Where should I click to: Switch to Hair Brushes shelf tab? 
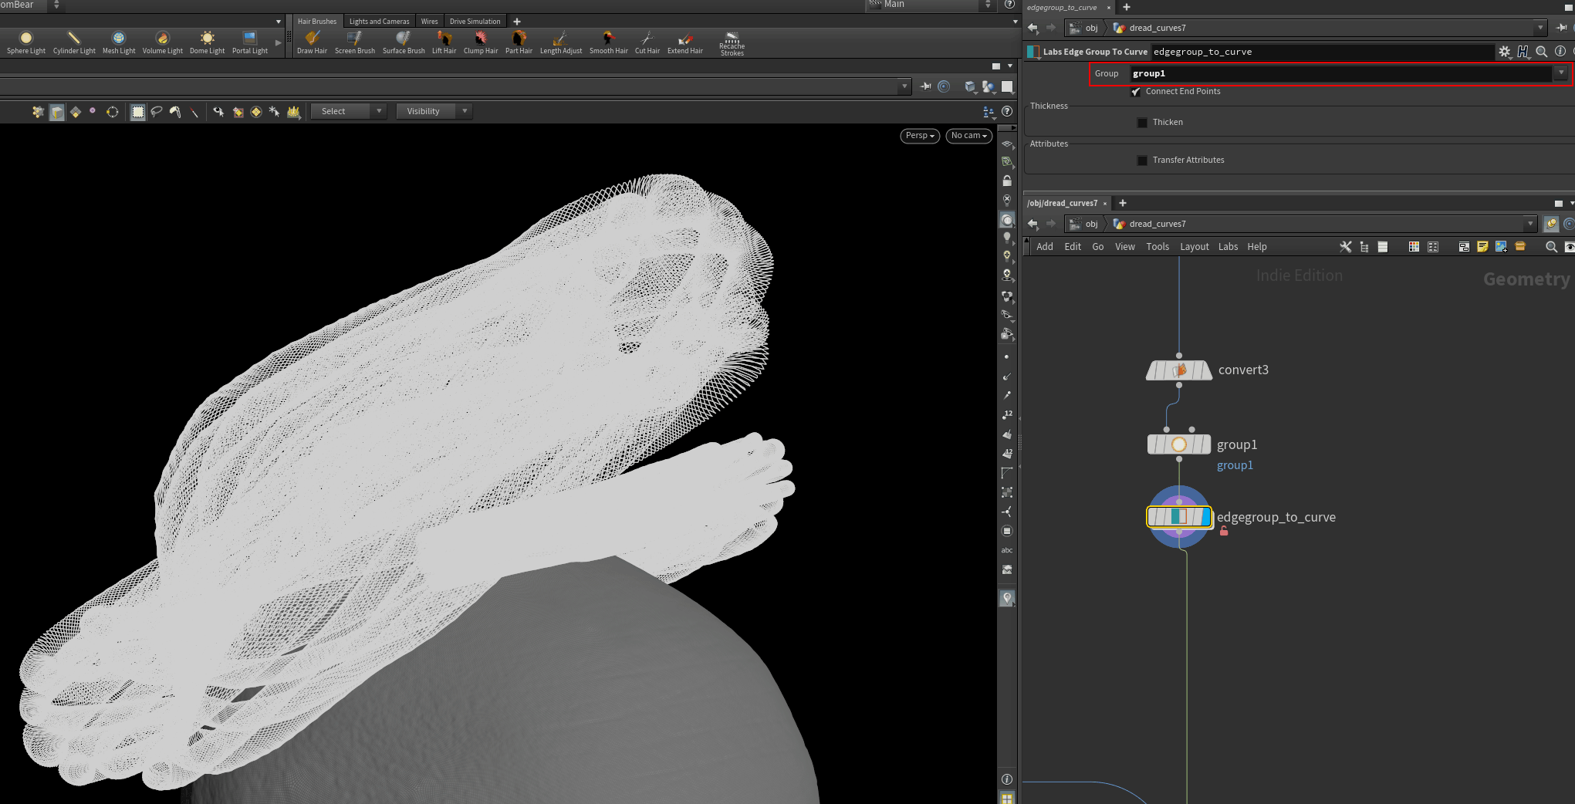317,22
